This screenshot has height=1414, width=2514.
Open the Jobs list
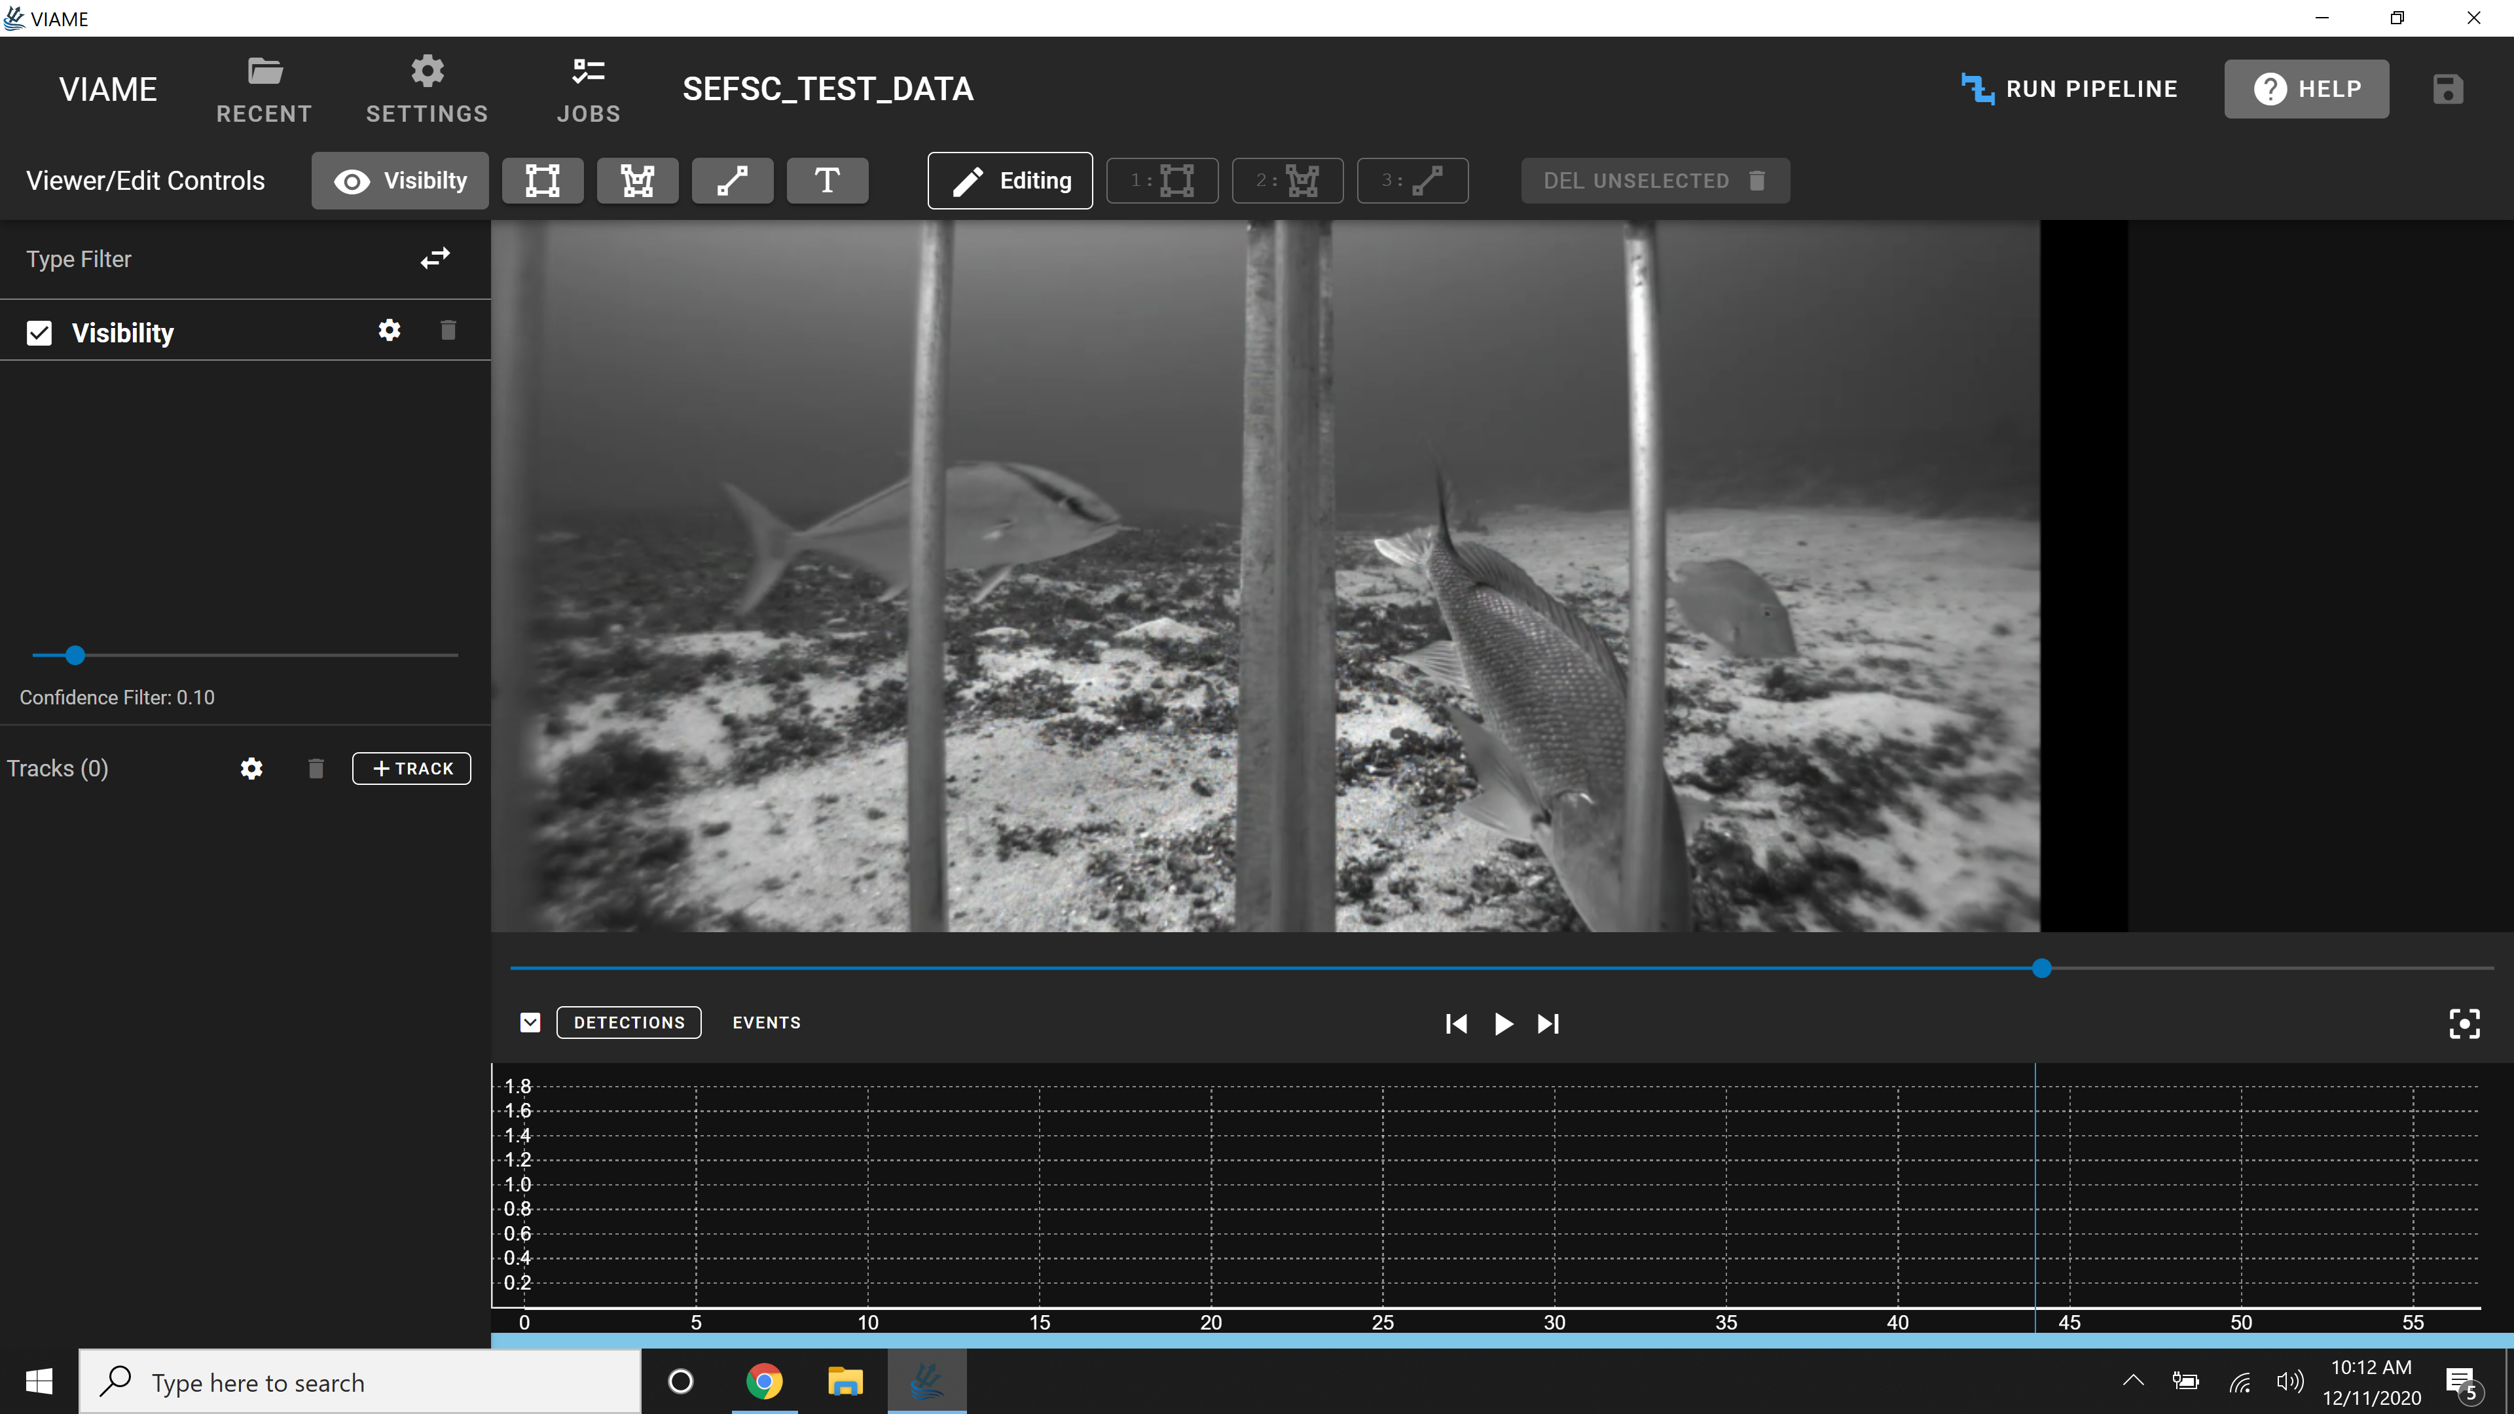coord(589,90)
